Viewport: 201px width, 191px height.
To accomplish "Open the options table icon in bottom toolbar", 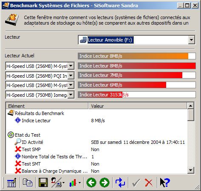I will (11, 183).
